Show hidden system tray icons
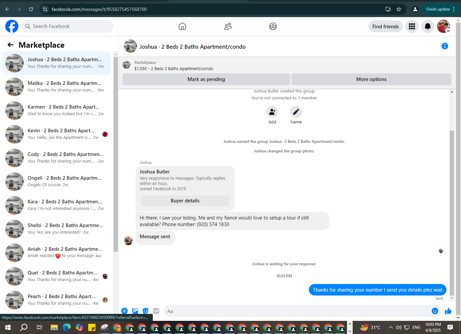The height and width of the screenshot is (334, 461). click(391, 327)
